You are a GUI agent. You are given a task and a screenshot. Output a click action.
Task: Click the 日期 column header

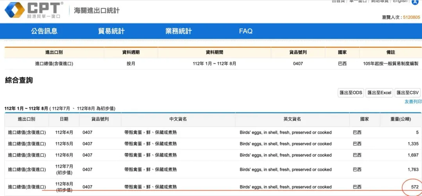(x=64, y=119)
